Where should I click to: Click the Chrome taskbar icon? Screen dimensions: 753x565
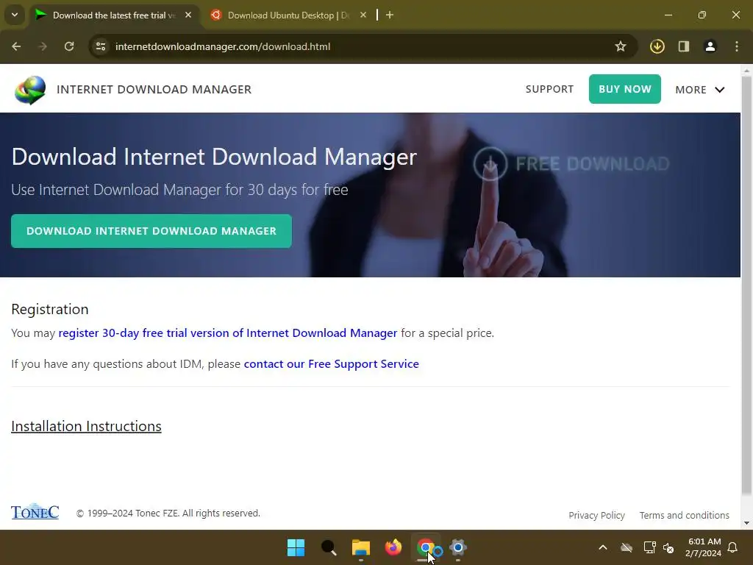pyautogui.click(x=426, y=547)
